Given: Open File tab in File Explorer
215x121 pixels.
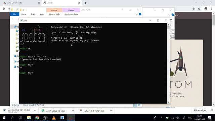Looking at the screenshot, I should pos(14,14).
